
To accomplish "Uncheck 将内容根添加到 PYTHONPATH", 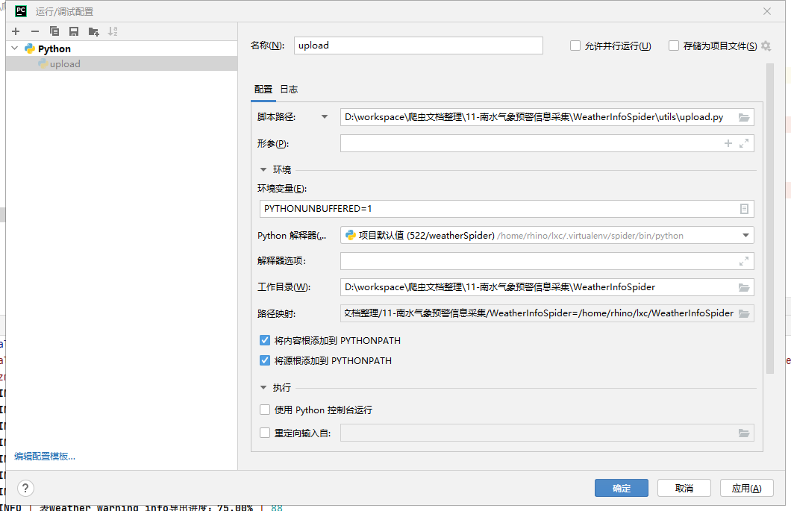I will (x=265, y=340).
